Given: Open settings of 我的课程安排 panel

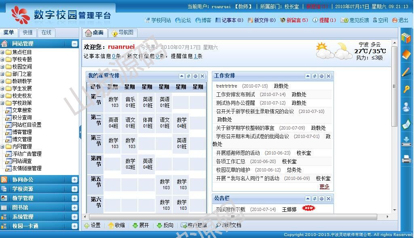Looking at the screenshot, I should pyautogui.click(x=195, y=76).
